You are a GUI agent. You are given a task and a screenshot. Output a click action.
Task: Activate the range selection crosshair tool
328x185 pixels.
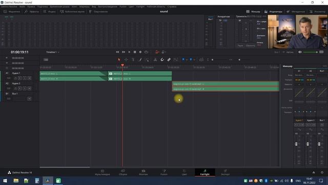[x=126, y=60]
